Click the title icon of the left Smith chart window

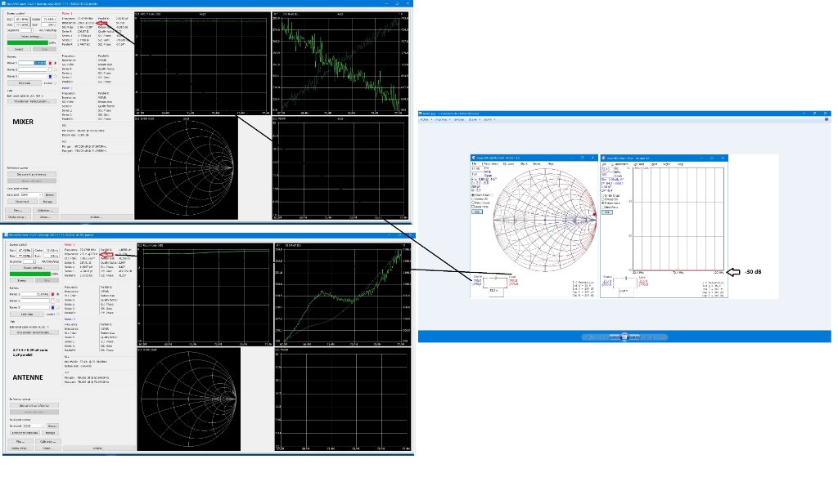[474, 158]
